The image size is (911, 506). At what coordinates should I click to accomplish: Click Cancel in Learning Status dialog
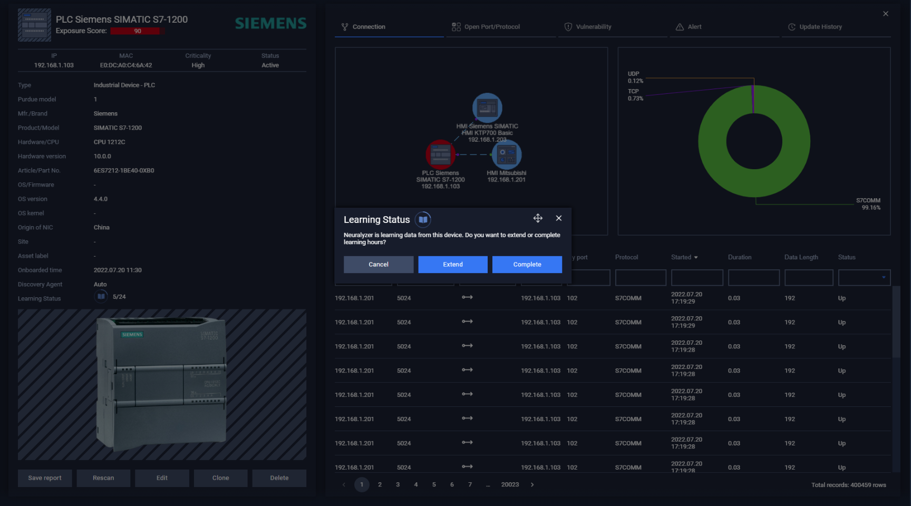379,265
